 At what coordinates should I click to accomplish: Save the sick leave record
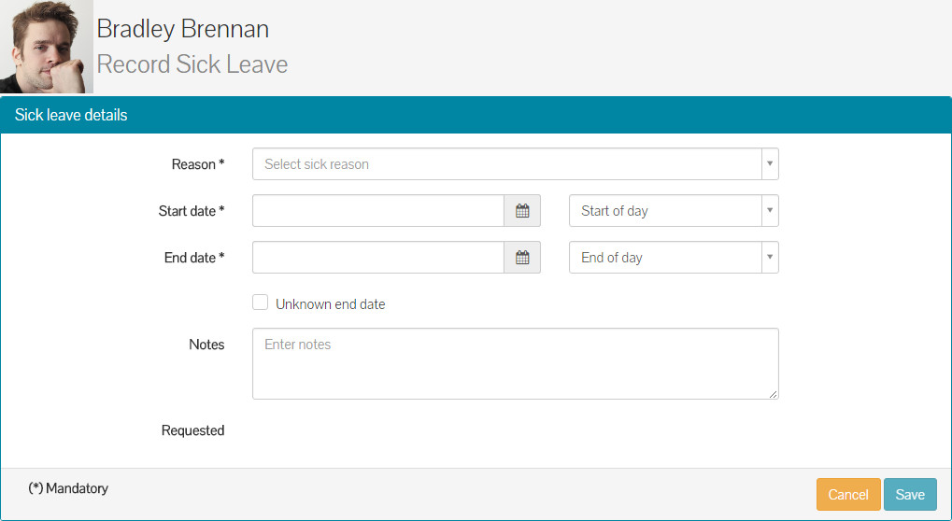pyautogui.click(x=910, y=495)
